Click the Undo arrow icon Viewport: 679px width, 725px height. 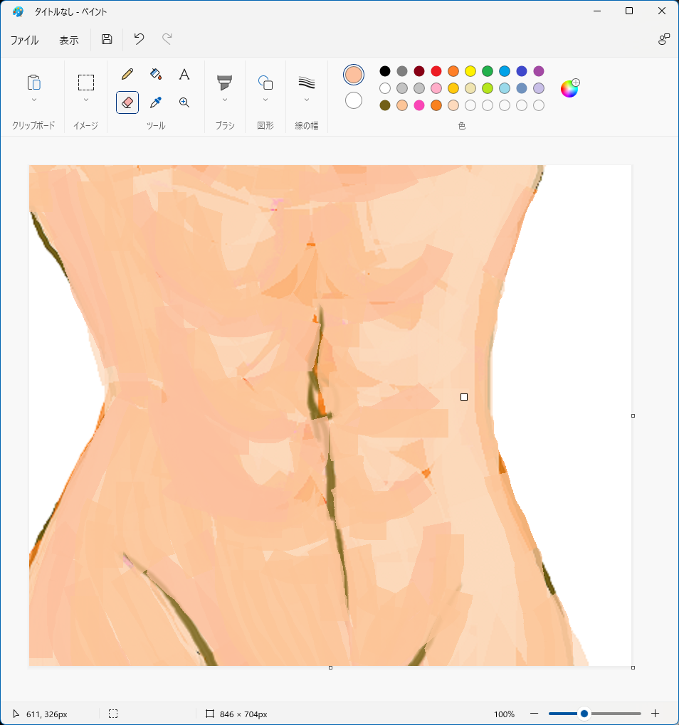coord(140,39)
